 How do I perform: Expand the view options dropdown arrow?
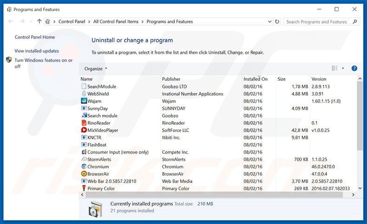tap(343, 68)
